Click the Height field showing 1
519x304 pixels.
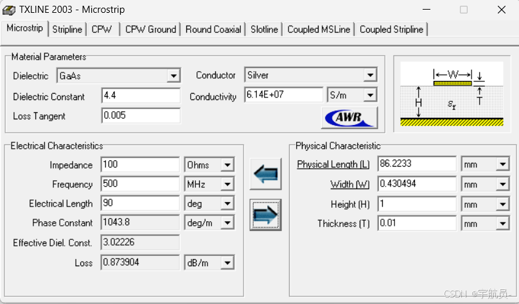[x=417, y=204]
